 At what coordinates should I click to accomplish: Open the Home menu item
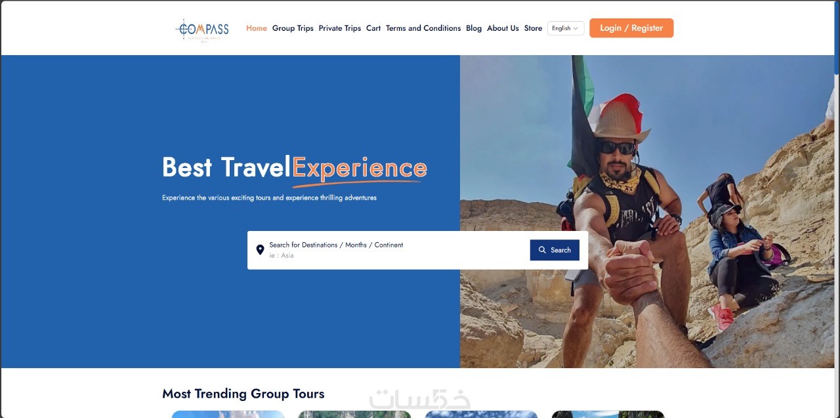(257, 28)
